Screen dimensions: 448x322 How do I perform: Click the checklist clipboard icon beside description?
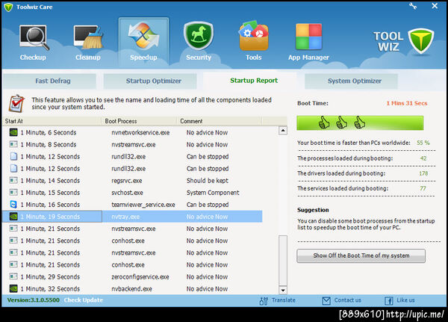click(x=16, y=104)
